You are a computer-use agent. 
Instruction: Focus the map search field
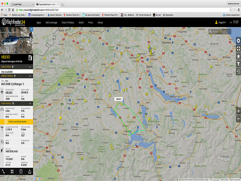click(x=220, y=32)
